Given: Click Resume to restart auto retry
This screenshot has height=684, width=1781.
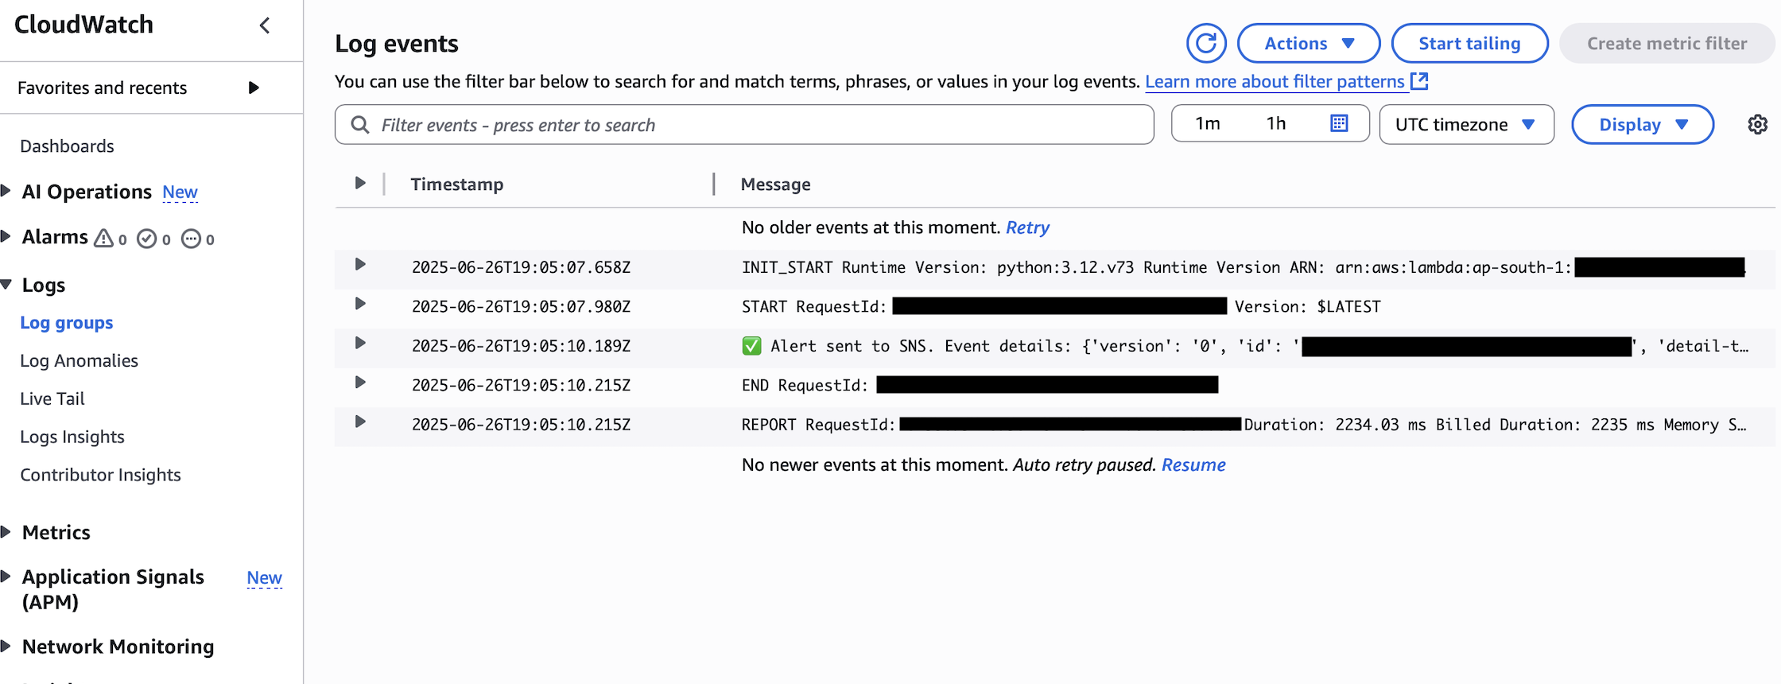Looking at the screenshot, I should (x=1193, y=464).
